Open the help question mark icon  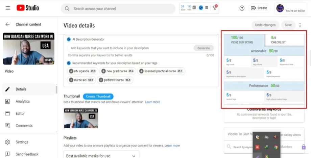(242, 8)
